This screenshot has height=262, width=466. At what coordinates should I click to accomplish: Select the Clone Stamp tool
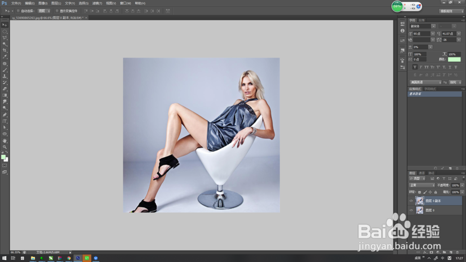(x=5, y=76)
